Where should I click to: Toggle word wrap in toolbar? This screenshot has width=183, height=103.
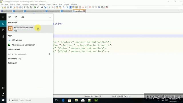pos(64,7)
